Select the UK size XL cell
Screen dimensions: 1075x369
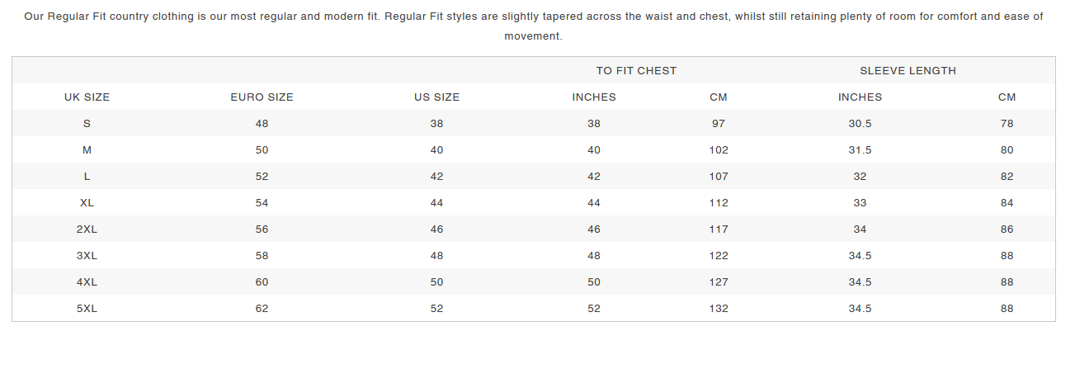click(x=87, y=202)
